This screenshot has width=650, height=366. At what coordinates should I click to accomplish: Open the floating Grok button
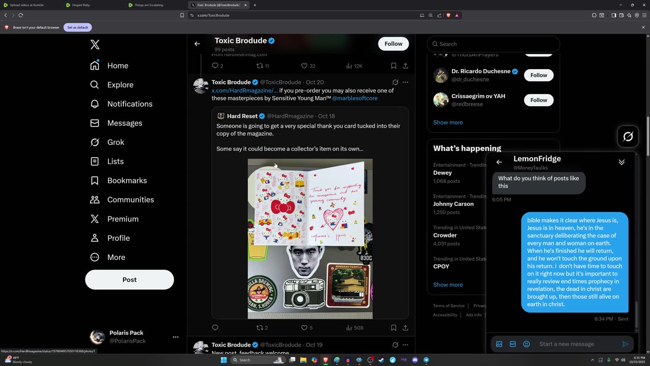click(x=628, y=136)
